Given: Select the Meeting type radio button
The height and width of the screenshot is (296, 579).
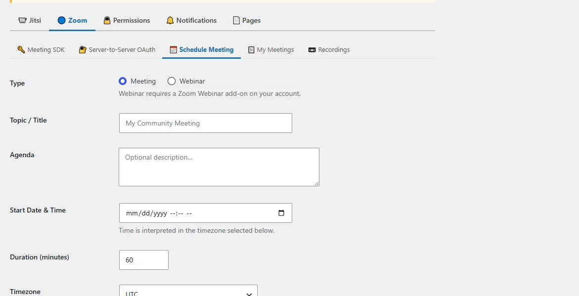Looking at the screenshot, I should (123, 81).
